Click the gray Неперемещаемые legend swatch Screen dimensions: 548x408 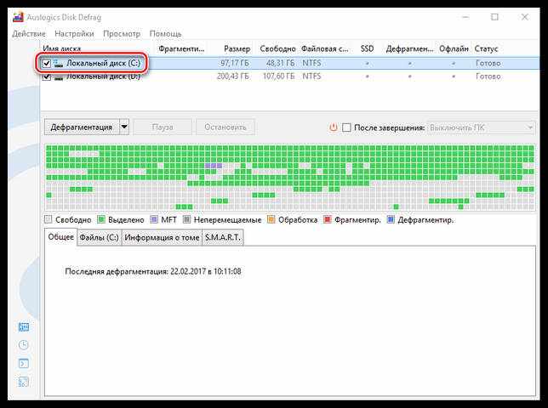pos(186,219)
